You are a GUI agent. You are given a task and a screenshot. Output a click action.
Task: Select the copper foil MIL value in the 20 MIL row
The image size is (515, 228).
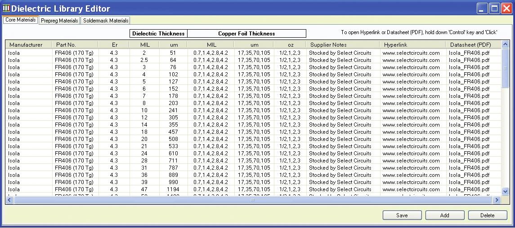210,139
